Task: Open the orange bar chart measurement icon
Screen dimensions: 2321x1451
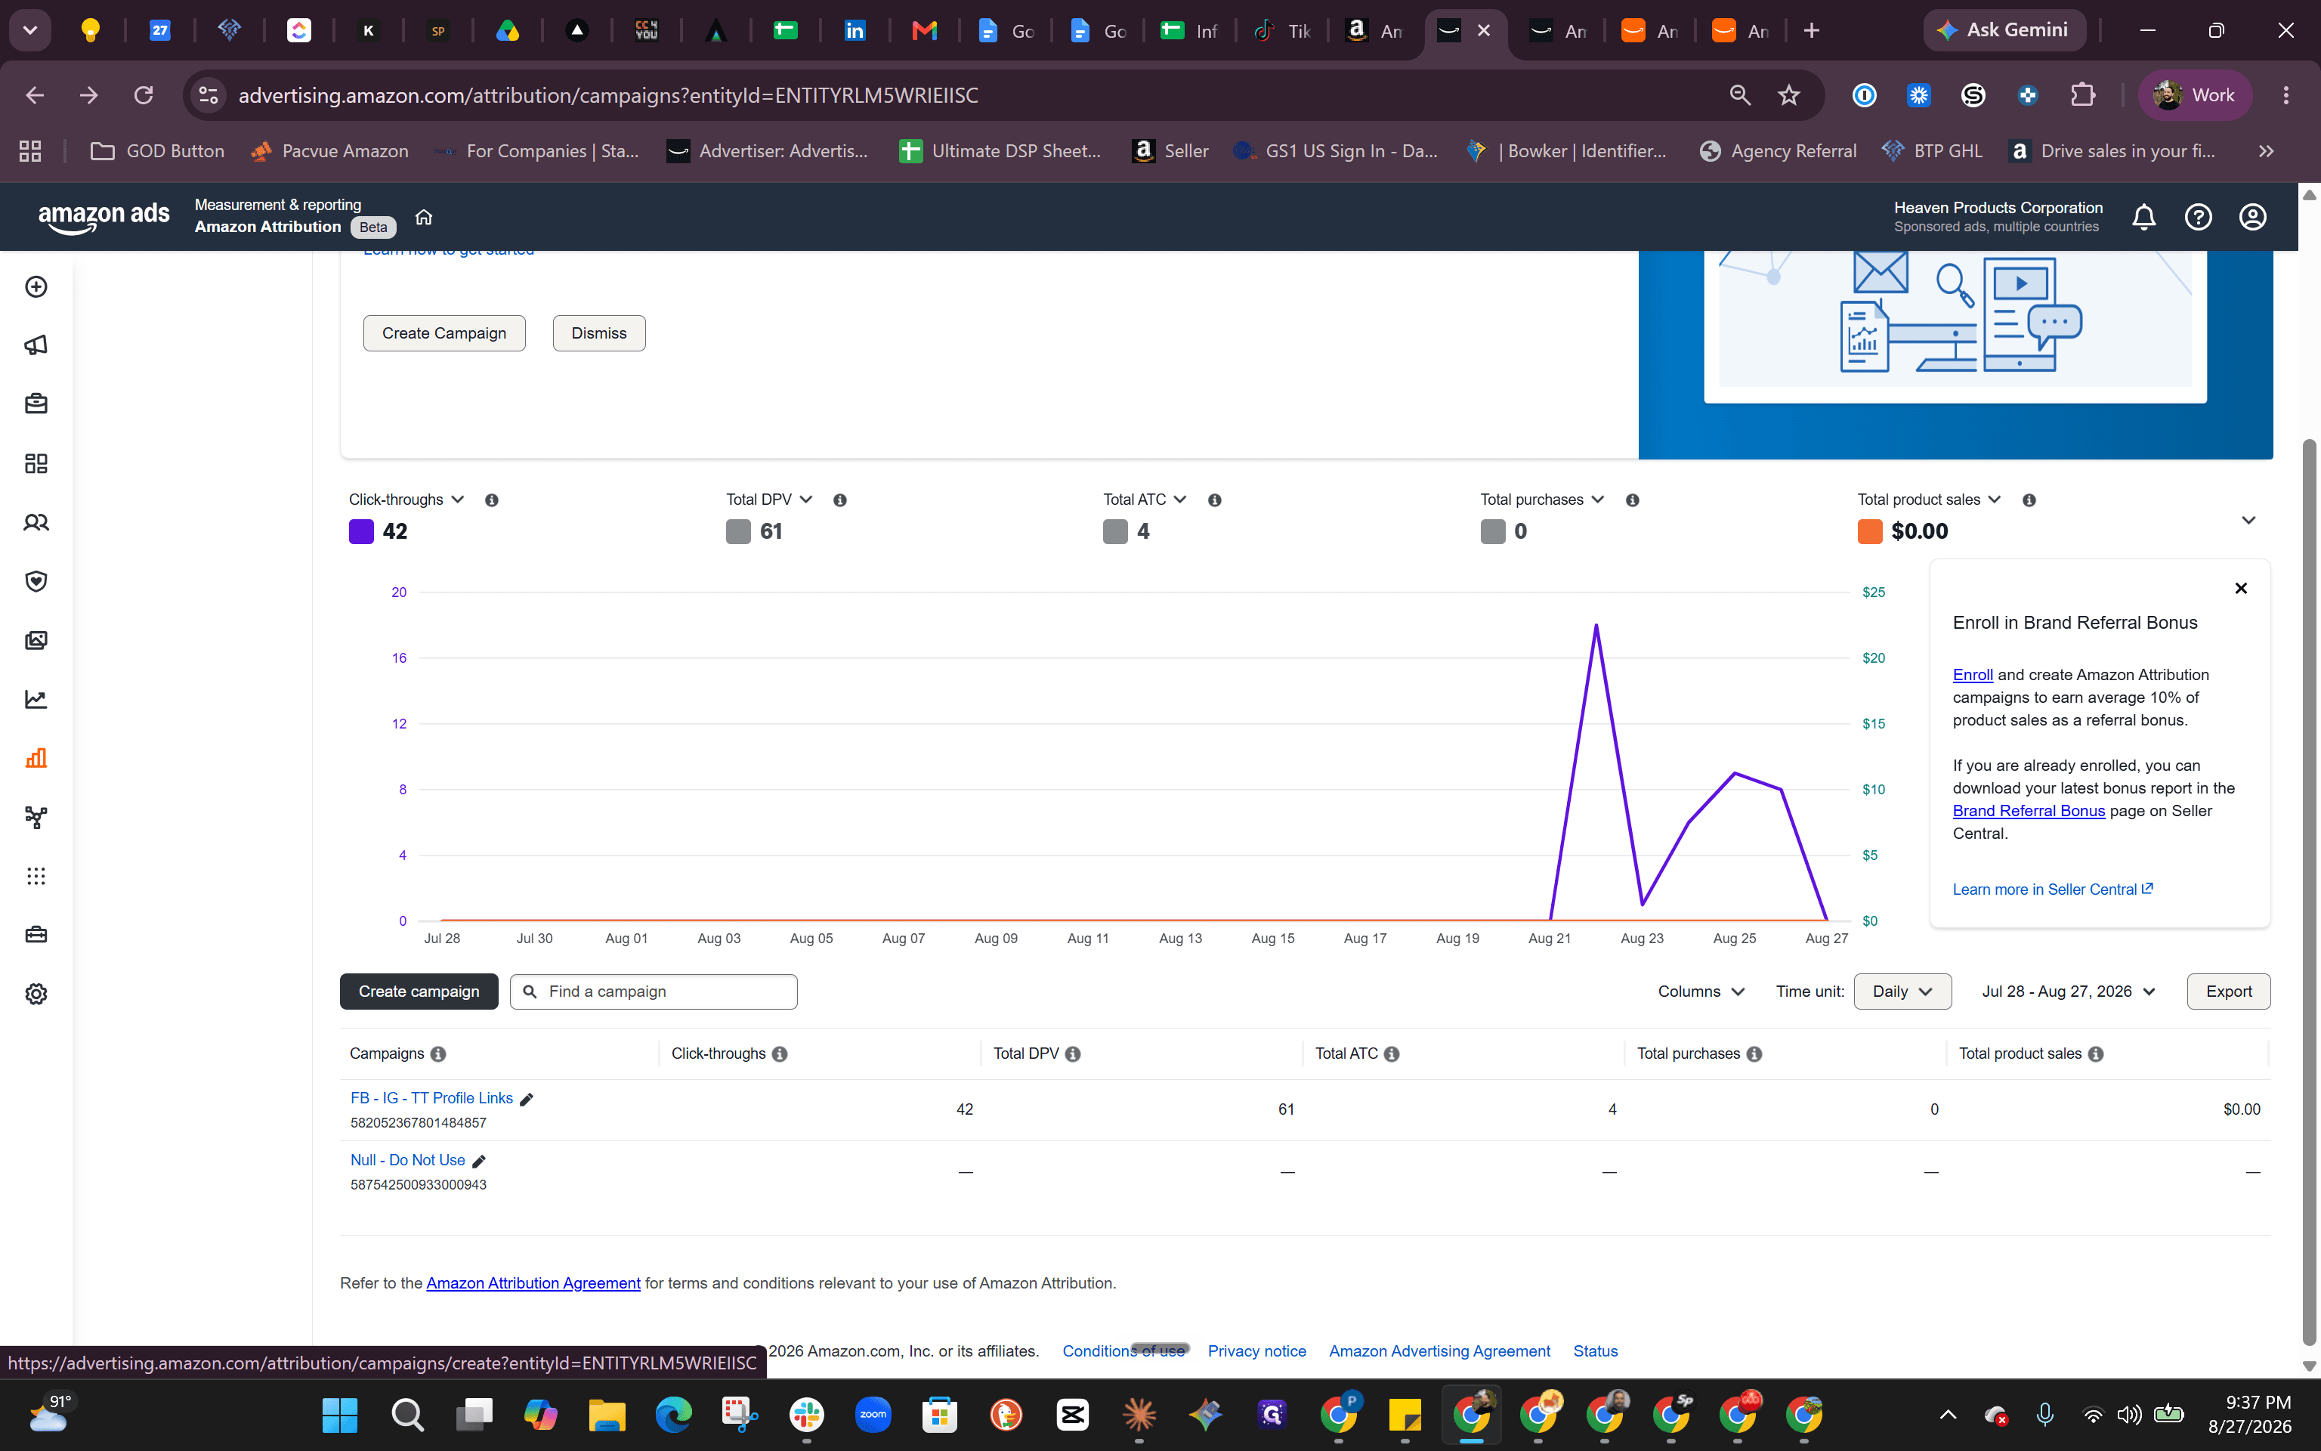Action: coord(36,758)
